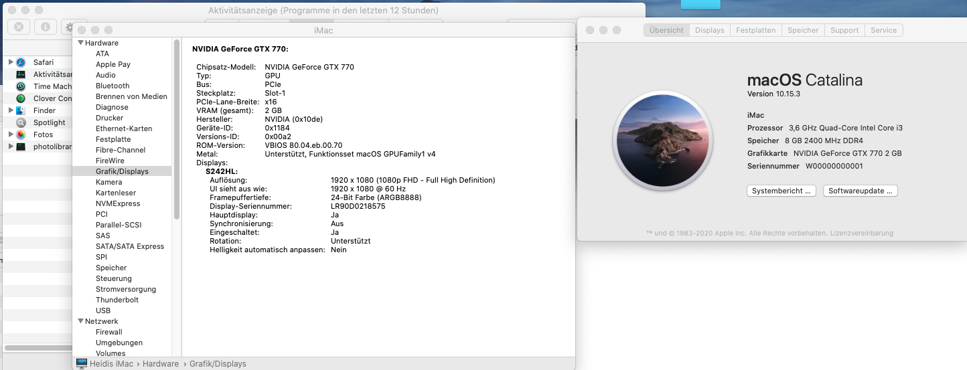967x370 pixels.
Task: Select the highlighted Grafik/Displays sidebar item
Action: [122, 171]
